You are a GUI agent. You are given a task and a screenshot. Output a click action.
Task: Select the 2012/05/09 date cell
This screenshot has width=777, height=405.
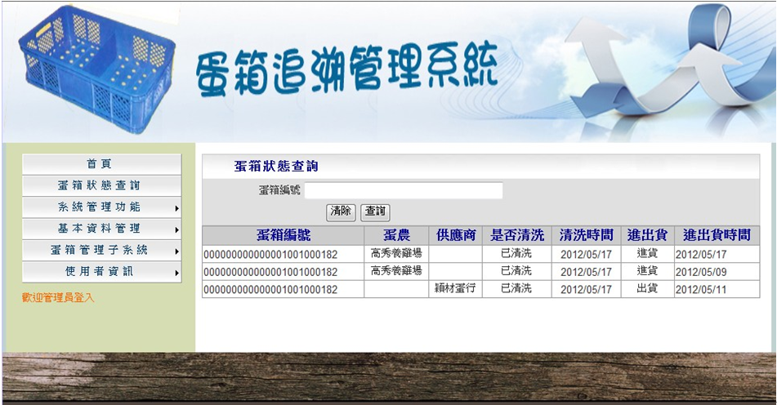(700, 271)
